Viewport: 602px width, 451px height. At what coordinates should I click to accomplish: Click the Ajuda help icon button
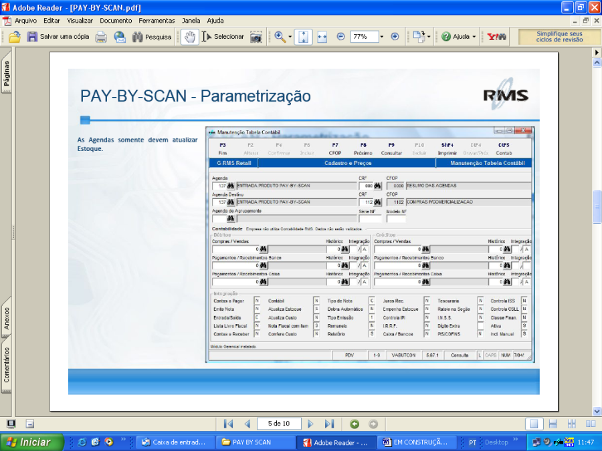coord(456,37)
